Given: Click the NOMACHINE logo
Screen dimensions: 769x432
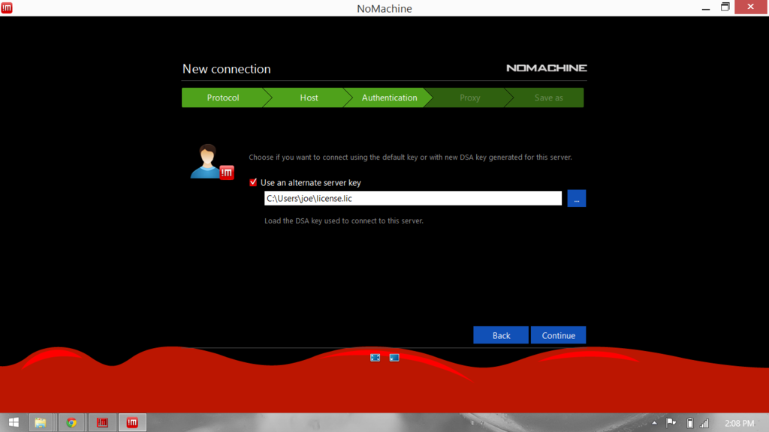Looking at the screenshot, I should point(547,68).
